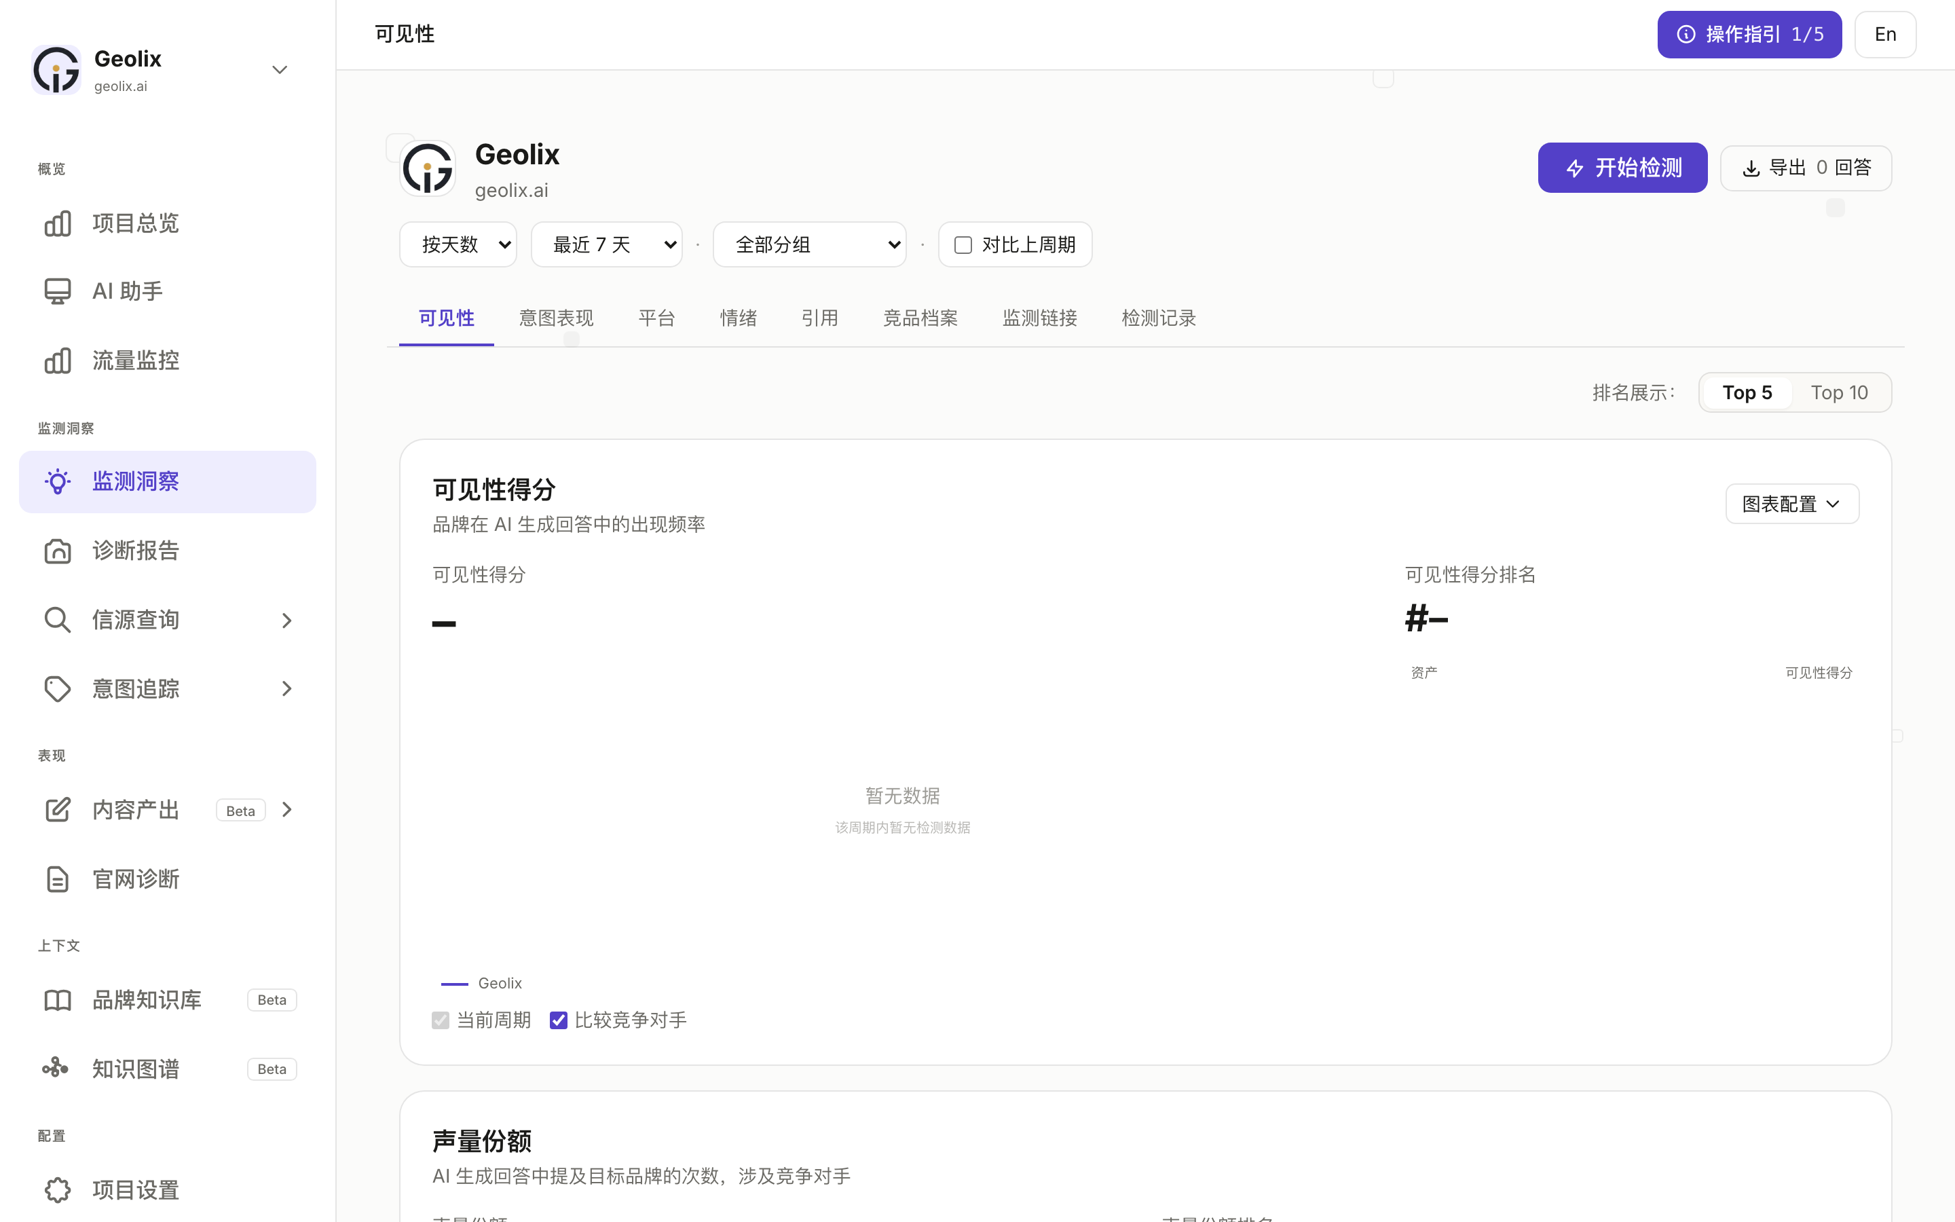Viewport: 1955px width, 1222px height.
Task: Switch to the 可见性 tab
Action: 447,318
